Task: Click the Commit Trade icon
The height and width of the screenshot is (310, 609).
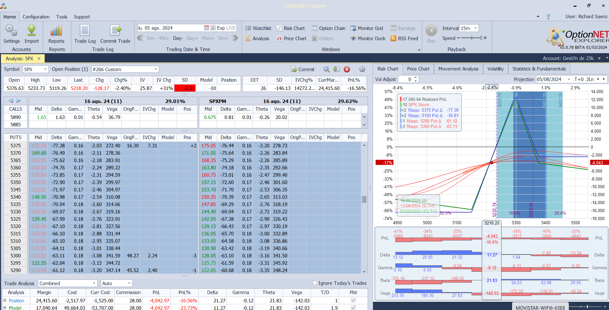Action: point(115,30)
